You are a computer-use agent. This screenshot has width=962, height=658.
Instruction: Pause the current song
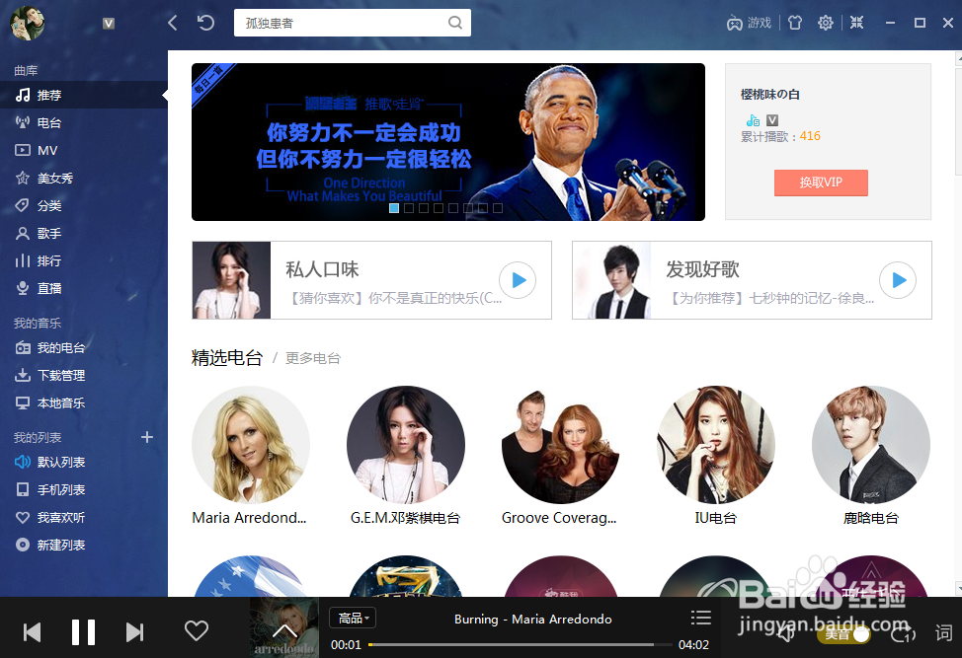pyautogui.click(x=83, y=632)
